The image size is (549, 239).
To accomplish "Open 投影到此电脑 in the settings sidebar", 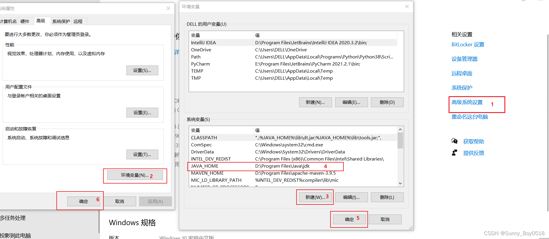I will (x=15, y=235).
